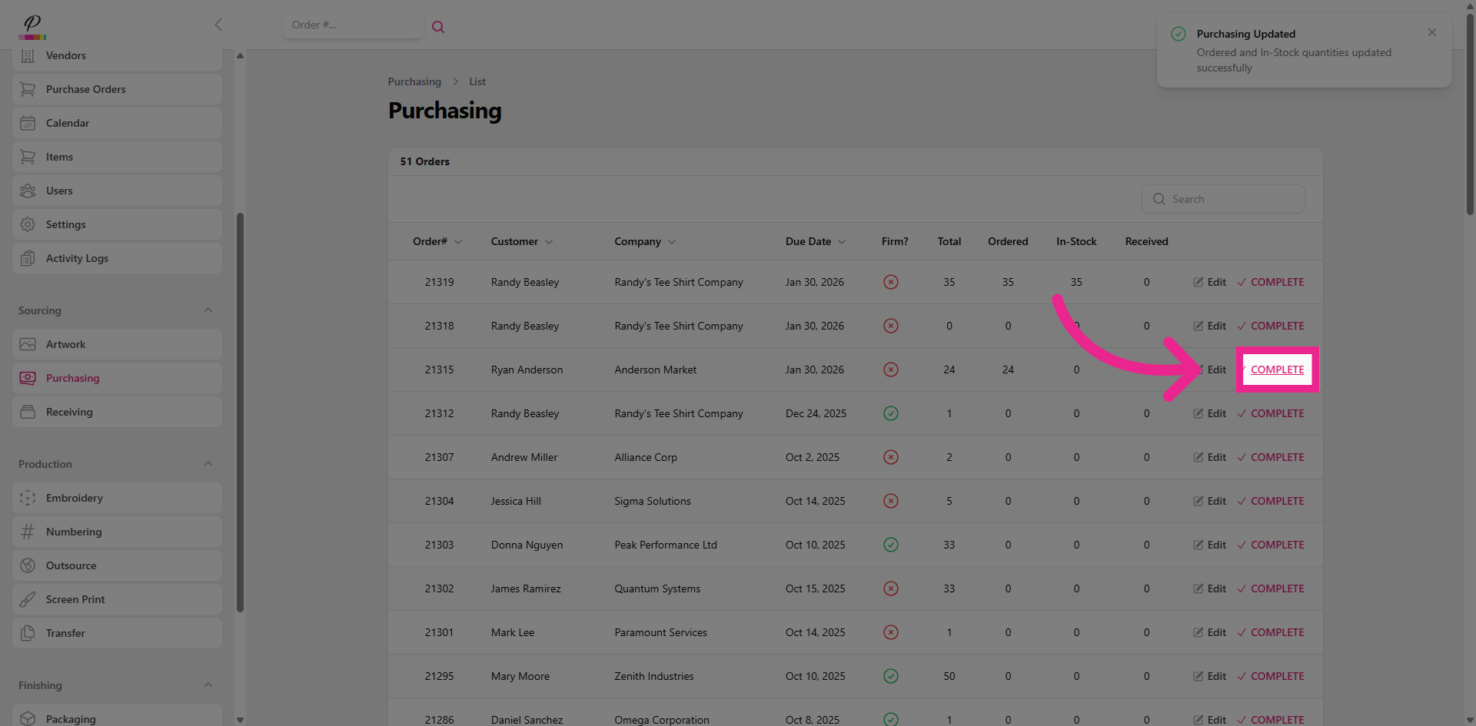Click the magnifier icon beside Order # field
1476x726 pixels.
[x=438, y=27]
